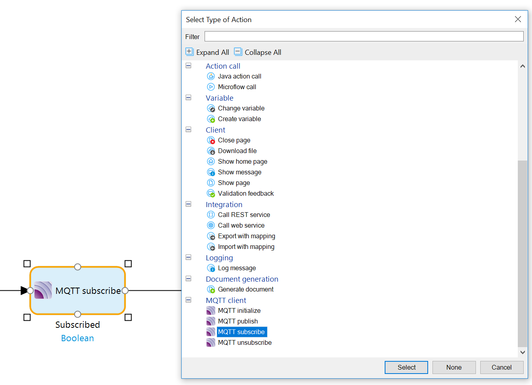This screenshot has height=385, width=532.
Task: Choose the highlighted MQTT subscribe entry
Action: 242,332
